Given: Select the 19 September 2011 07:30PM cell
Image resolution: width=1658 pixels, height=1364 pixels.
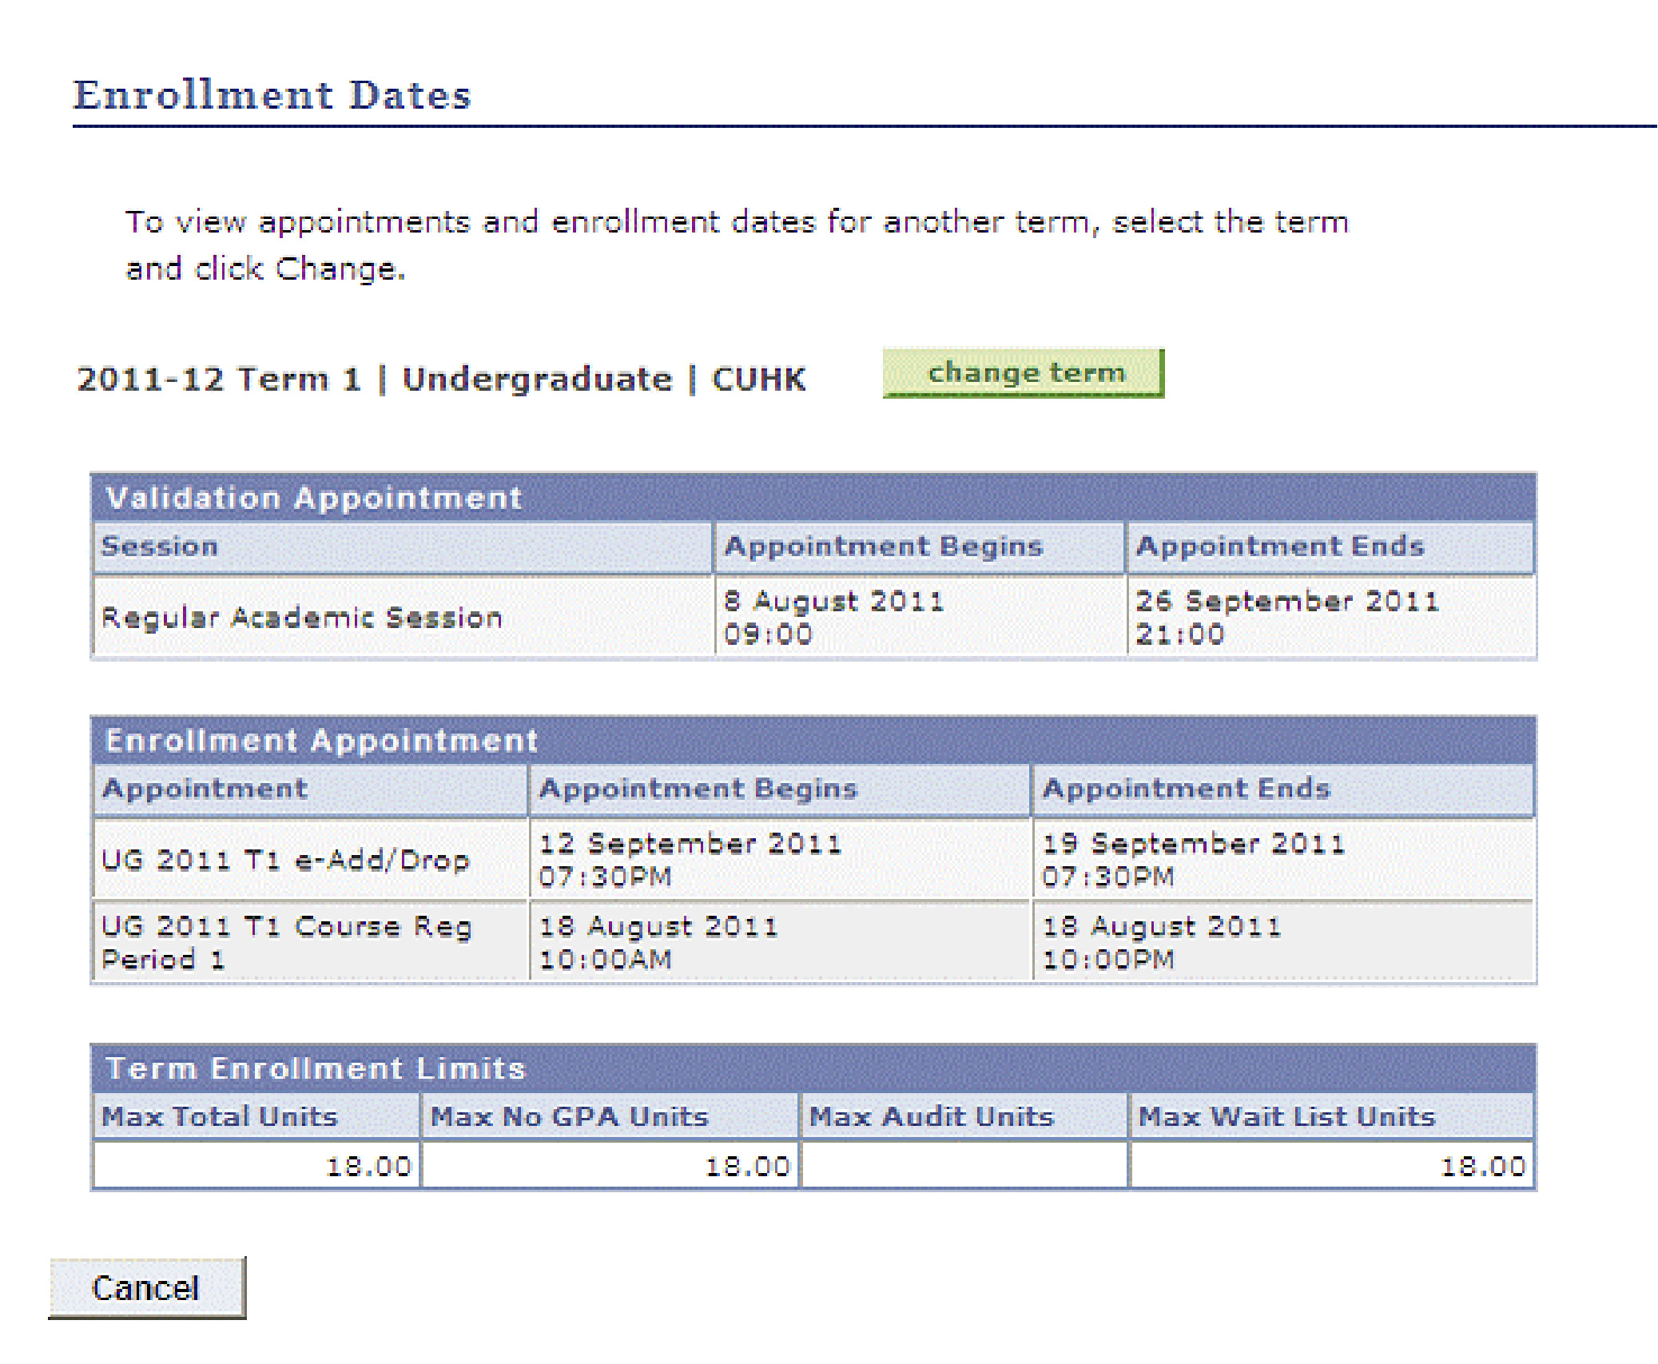Looking at the screenshot, I should [x=1194, y=860].
